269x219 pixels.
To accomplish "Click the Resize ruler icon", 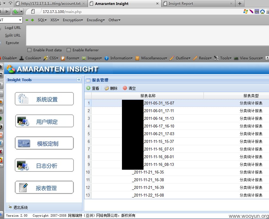I will tap(195, 58).
